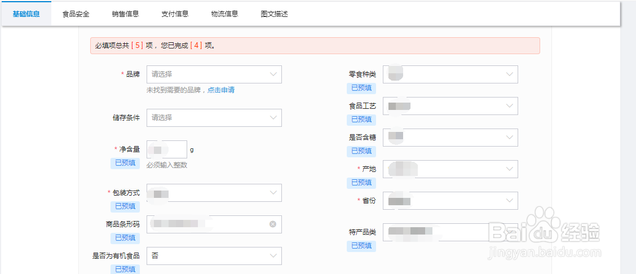Open the 食品安全 tab
The width and height of the screenshot is (636, 274).
pos(76,14)
